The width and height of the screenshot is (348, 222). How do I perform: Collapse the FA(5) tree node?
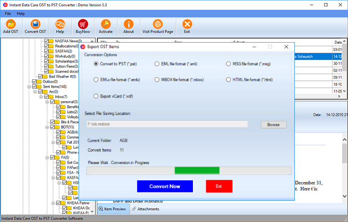pyautogui.click(x=47, y=158)
